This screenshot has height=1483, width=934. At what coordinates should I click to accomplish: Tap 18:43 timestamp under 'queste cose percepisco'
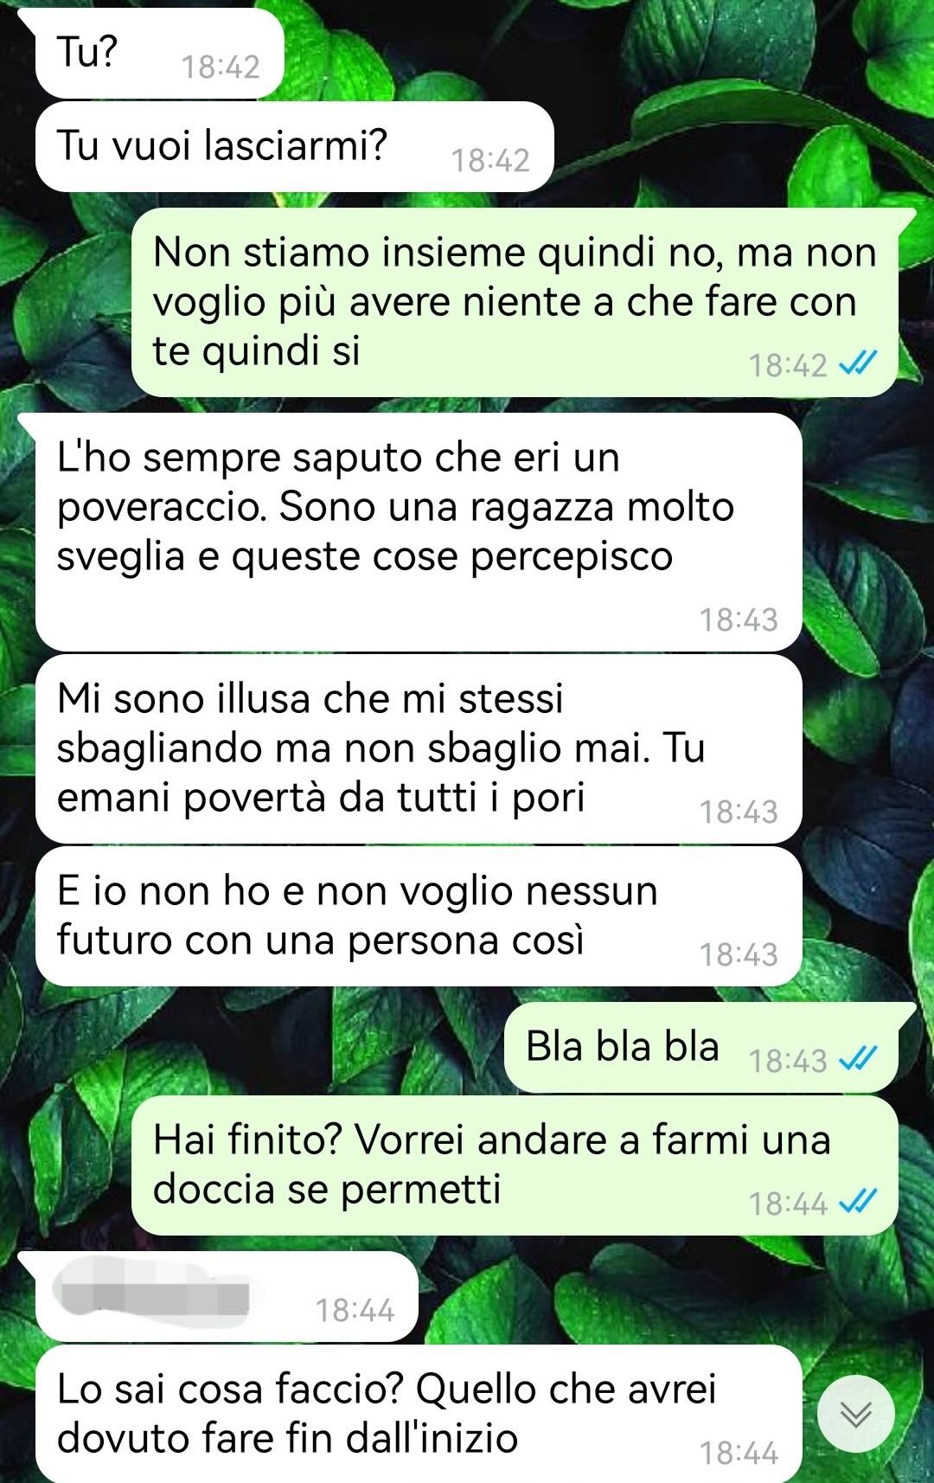(739, 620)
